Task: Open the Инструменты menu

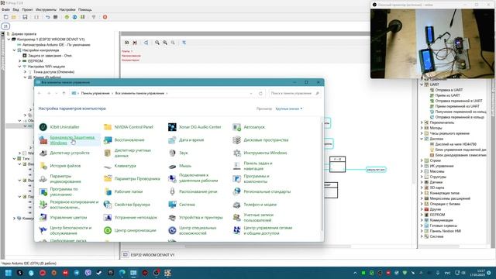Action: click(46, 10)
